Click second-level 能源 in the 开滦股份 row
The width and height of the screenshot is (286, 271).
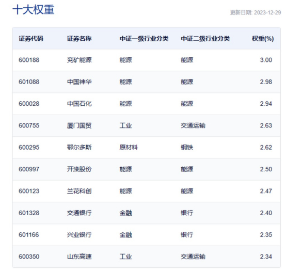click(x=187, y=169)
